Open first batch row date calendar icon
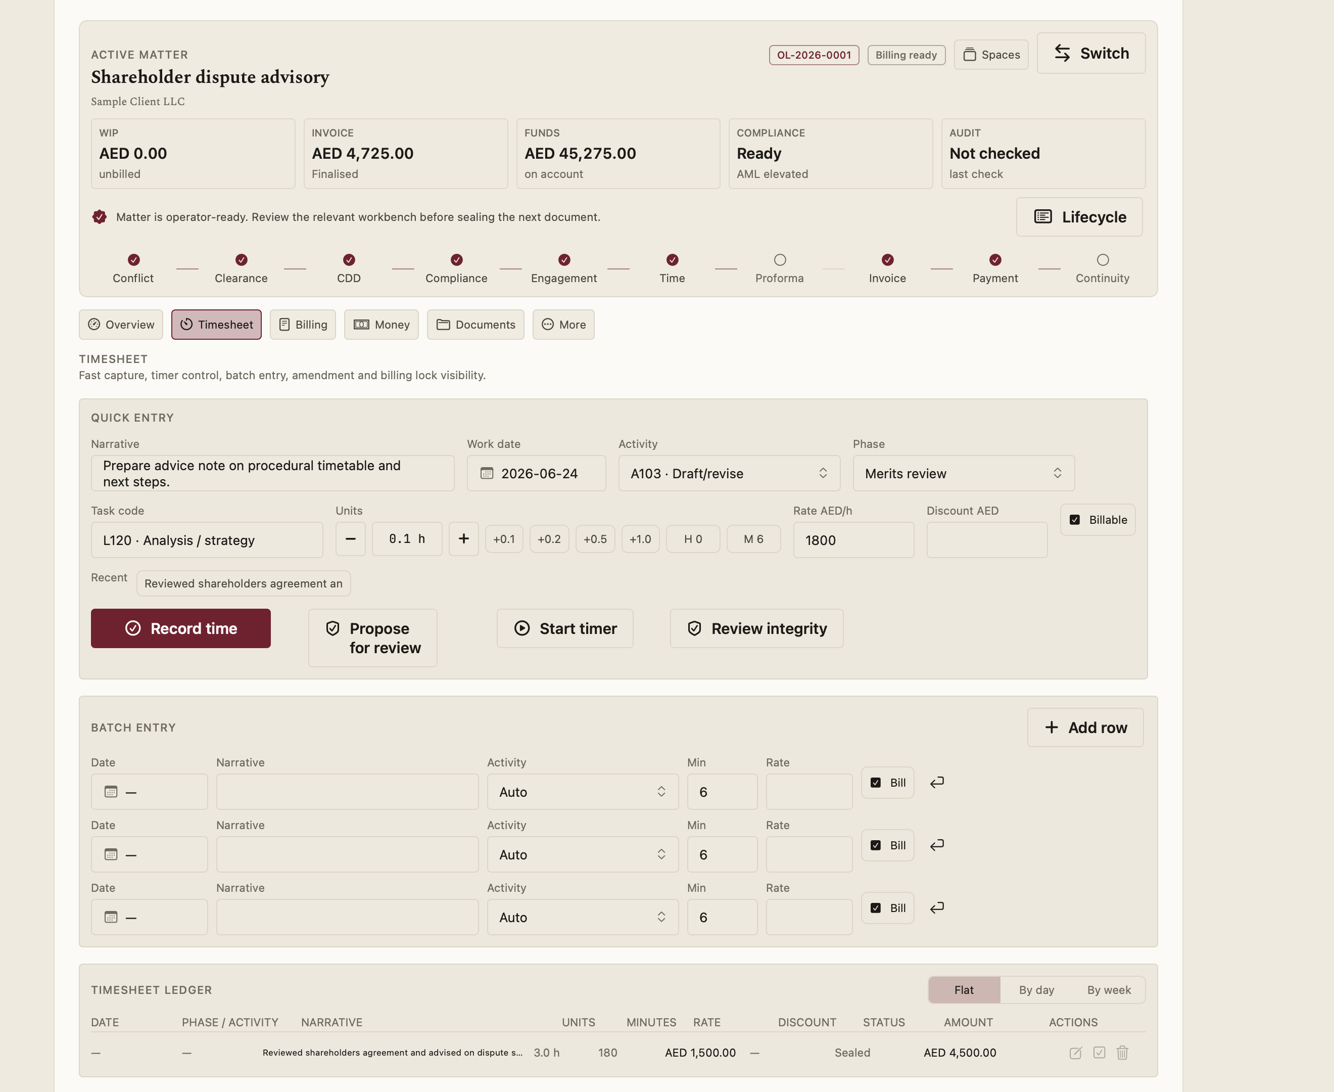Viewport: 1334px width, 1092px height. pyautogui.click(x=111, y=792)
